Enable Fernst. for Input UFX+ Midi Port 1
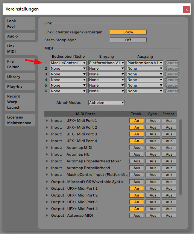The height and width of the screenshot is (234, 194). tap(169, 121)
